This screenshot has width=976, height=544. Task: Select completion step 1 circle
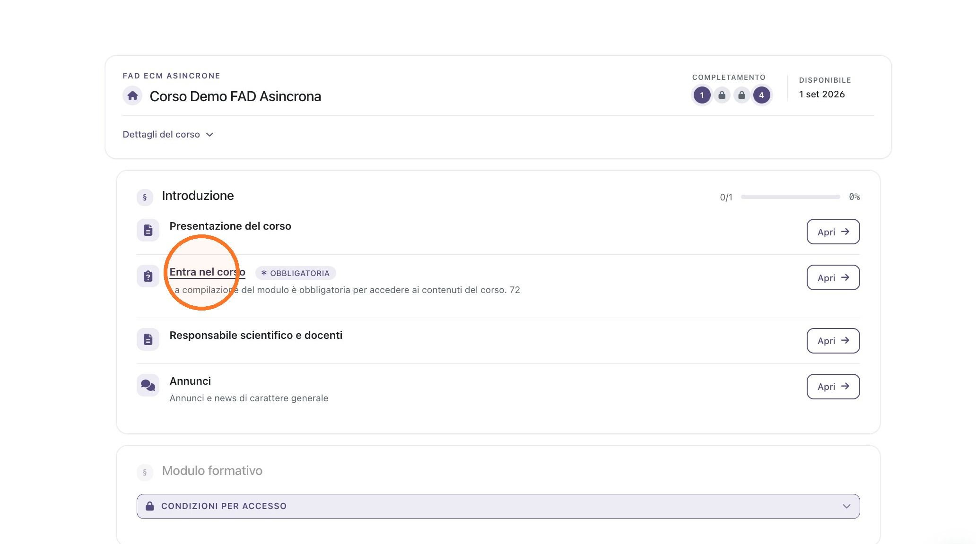coord(702,95)
